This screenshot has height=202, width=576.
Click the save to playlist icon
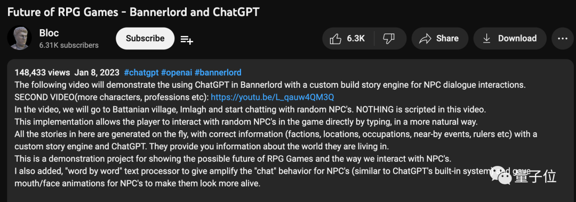click(x=187, y=39)
